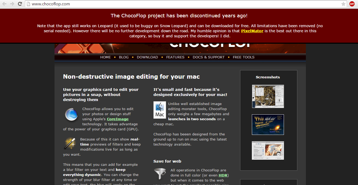Screen dimensions: 358x185
Task: Click the browser Back arrow
Action: tap(5, 4)
